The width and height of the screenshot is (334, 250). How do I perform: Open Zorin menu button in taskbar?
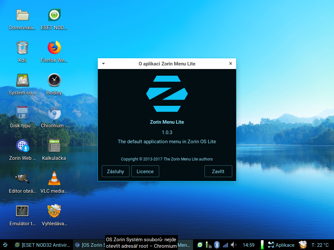(x=5, y=245)
